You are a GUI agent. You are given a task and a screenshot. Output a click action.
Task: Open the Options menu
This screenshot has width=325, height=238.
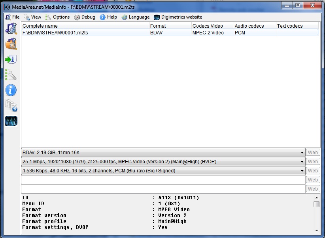(57, 17)
